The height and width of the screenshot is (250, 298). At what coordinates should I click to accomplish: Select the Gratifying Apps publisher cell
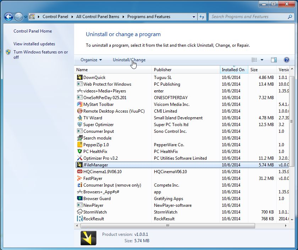pyautogui.click(x=169, y=199)
